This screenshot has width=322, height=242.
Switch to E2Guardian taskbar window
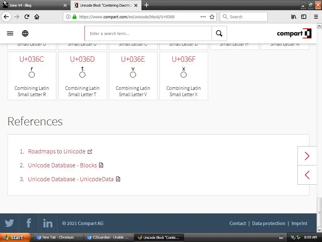click(x=108, y=237)
